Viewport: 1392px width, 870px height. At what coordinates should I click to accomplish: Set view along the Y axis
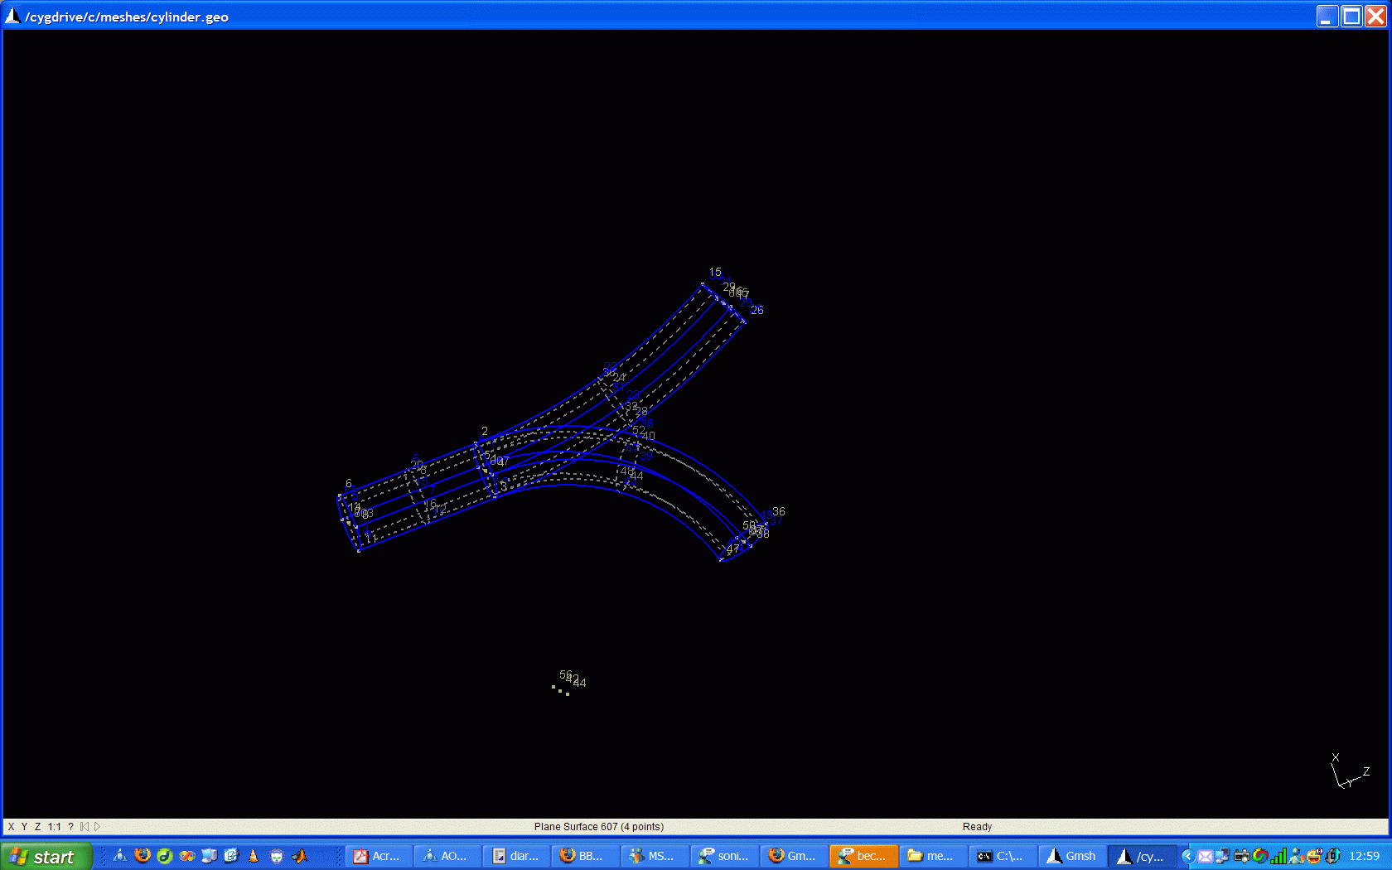24,827
